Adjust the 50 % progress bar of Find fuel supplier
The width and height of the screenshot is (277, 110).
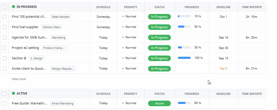coord(184,27)
